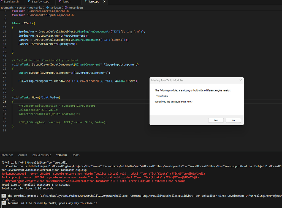Click No to skip rebuilding modules
The height and width of the screenshot is (208, 282).
(x=233, y=120)
